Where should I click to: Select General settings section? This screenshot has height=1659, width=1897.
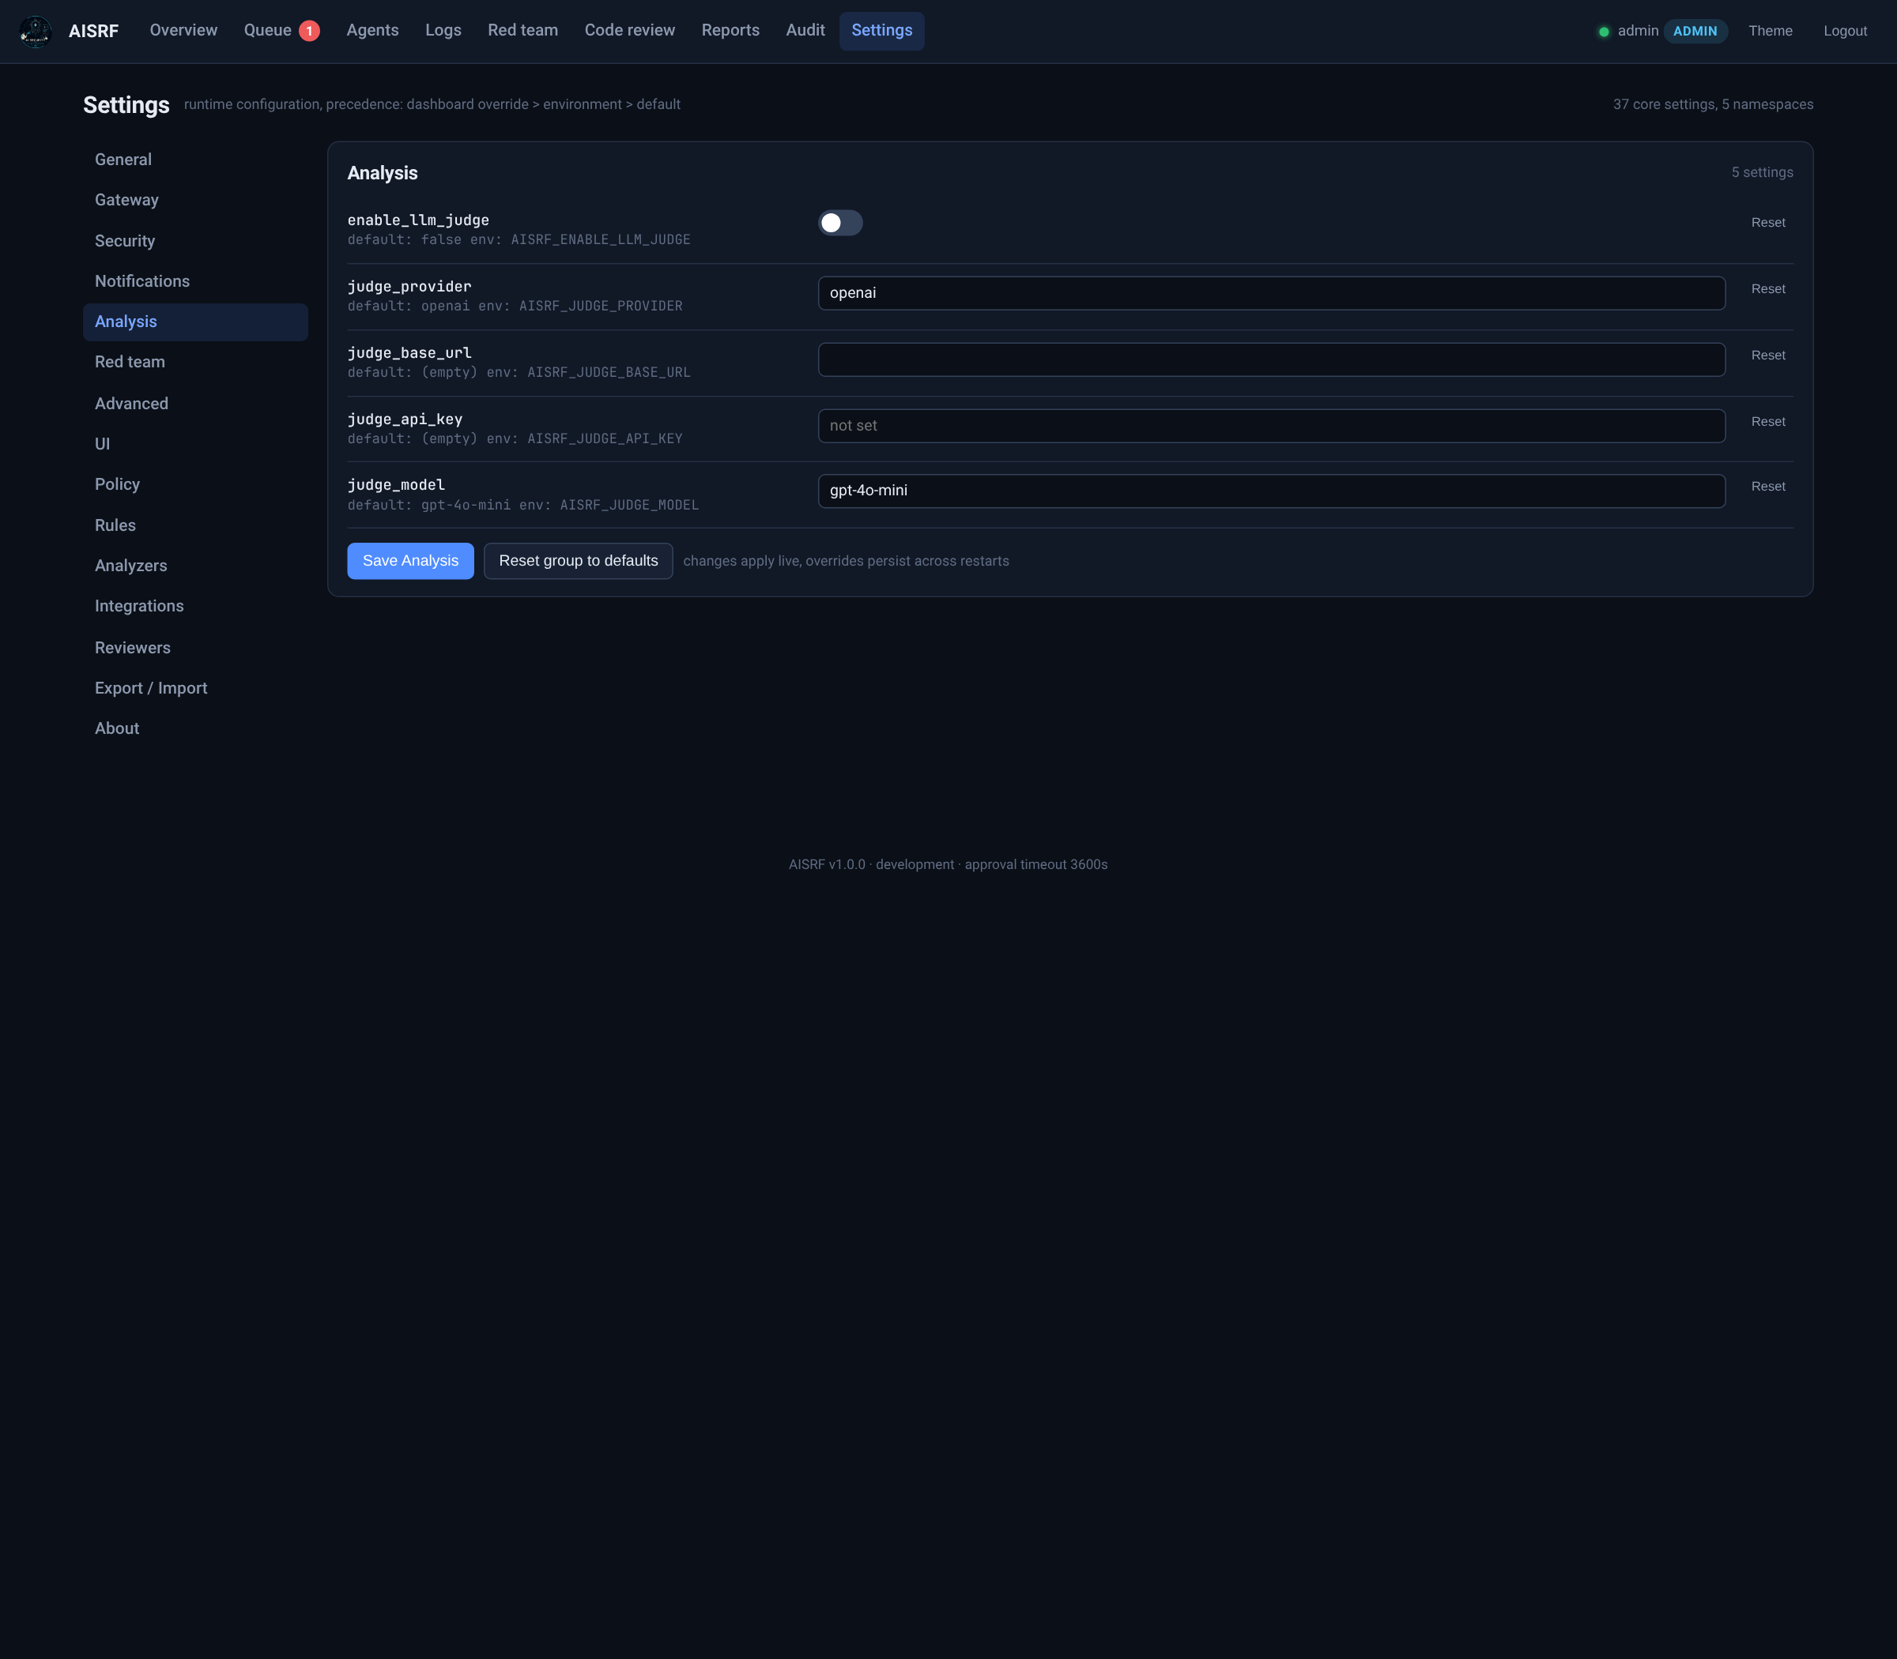point(195,160)
